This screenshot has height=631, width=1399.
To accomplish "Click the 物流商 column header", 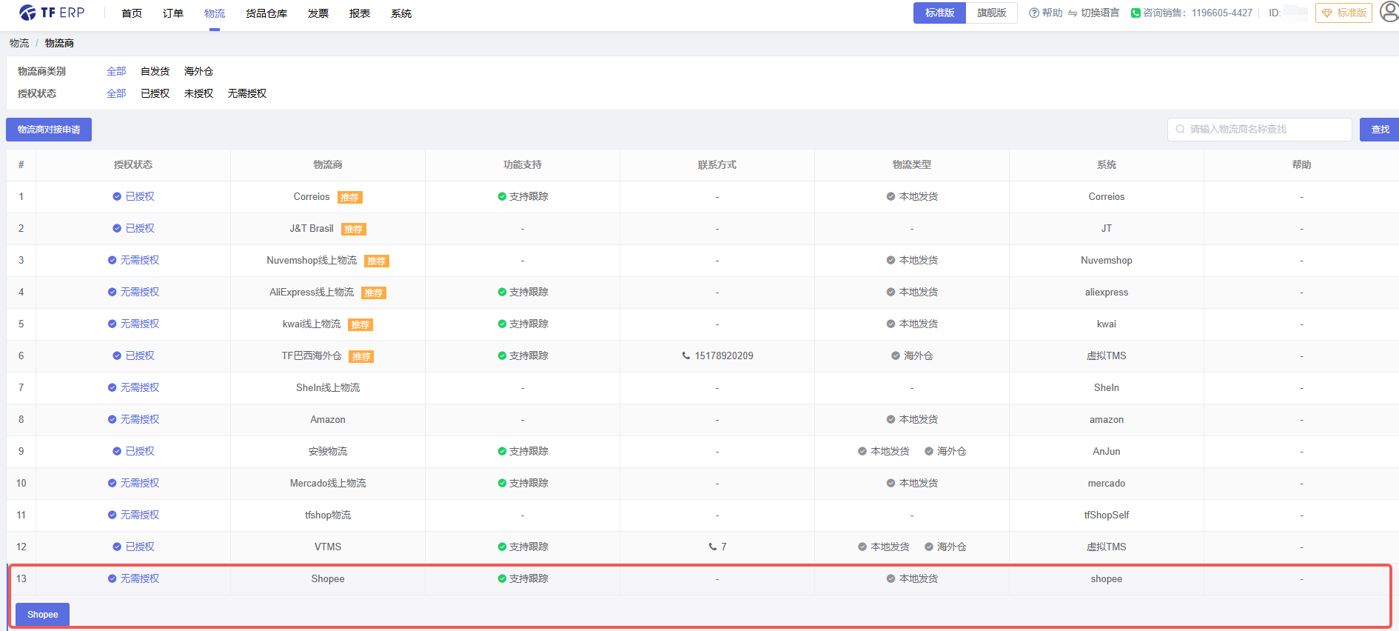I will click(328, 164).
